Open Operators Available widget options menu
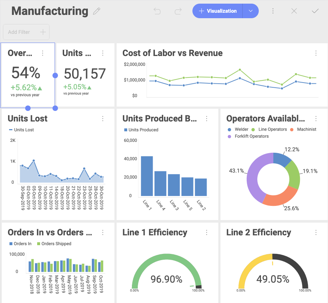The height and width of the screenshot is (303, 328). (x=316, y=119)
